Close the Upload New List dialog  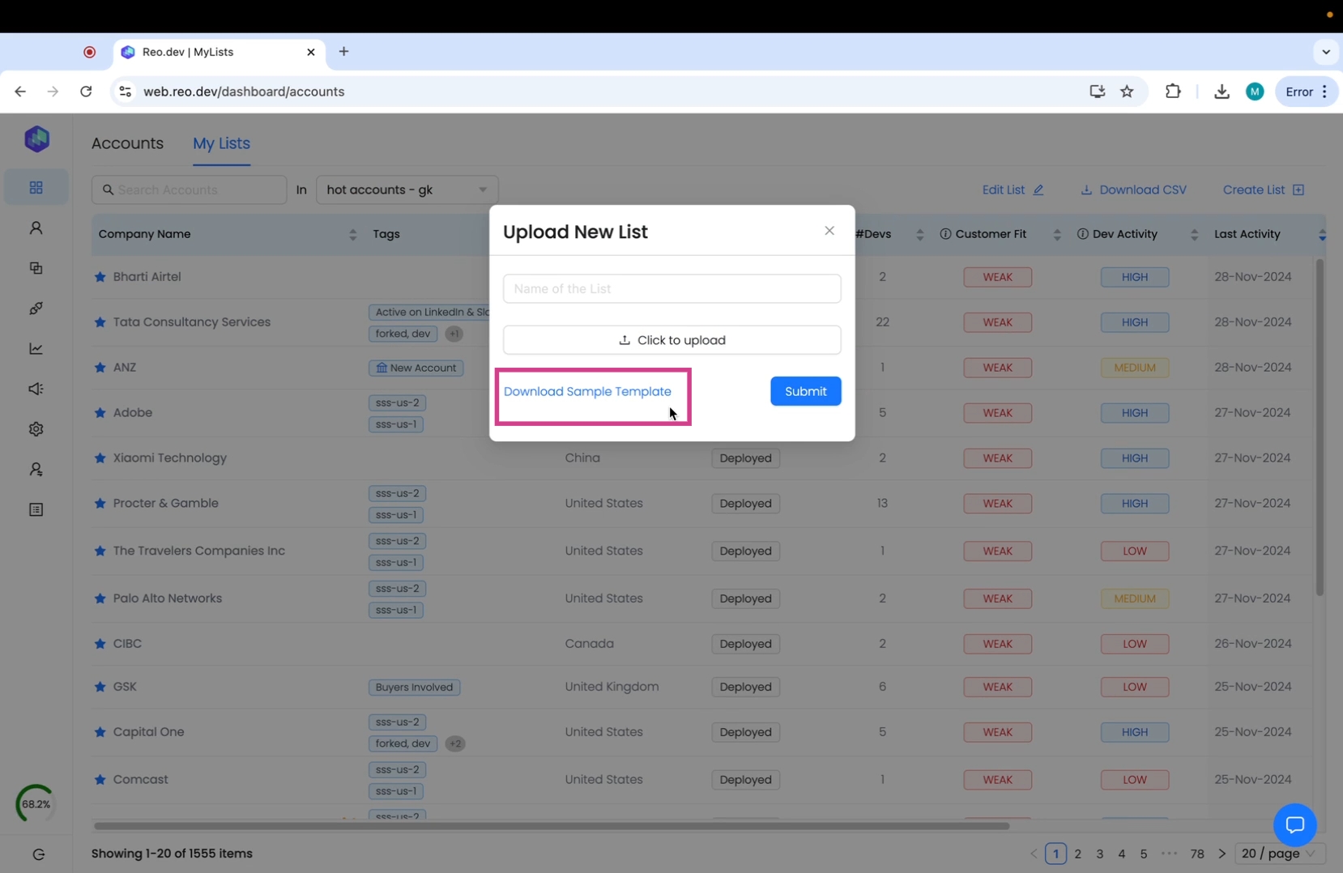[x=829, y=231]
